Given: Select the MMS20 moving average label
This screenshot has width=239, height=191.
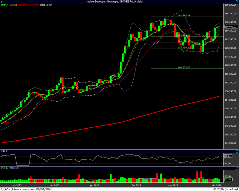Looking at the screenshot, I should [23, 5].
